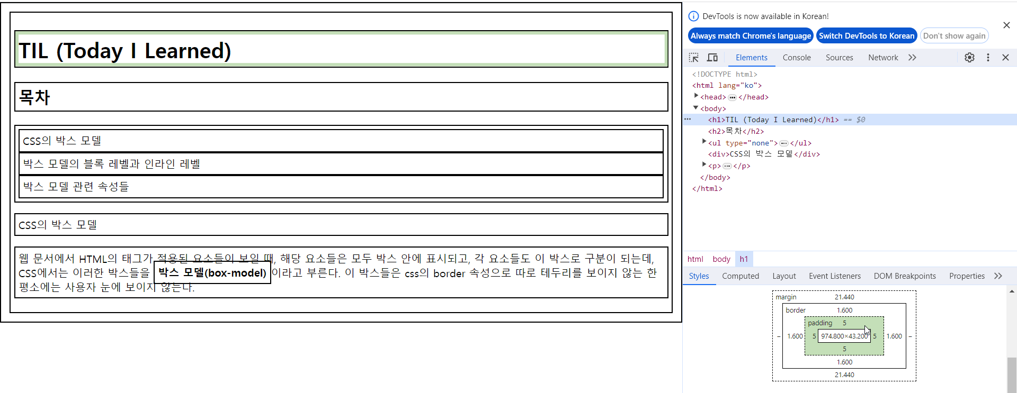Collapse the body element node
The height and width of the screenshot is (393, 1017).
click(696, 107)
